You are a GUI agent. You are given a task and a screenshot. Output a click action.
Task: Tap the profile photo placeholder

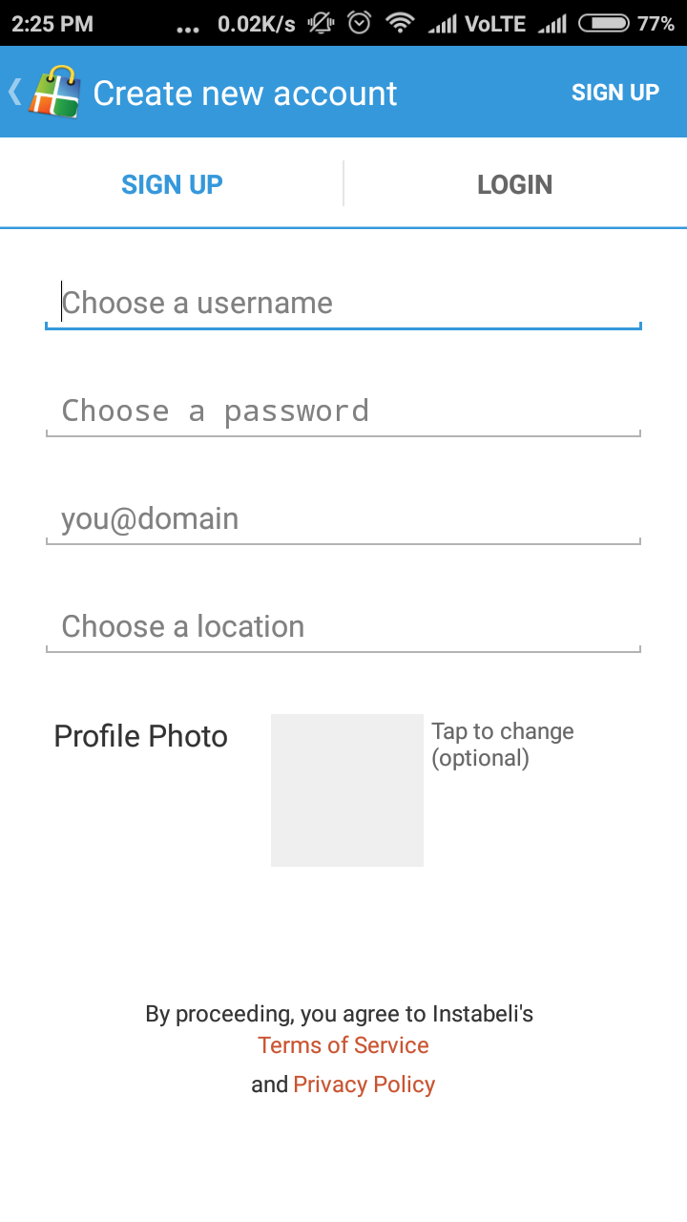(x=347, y=790)
